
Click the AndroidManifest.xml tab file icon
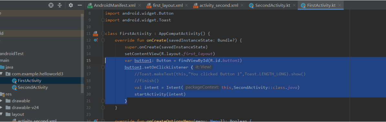(90, 5)
